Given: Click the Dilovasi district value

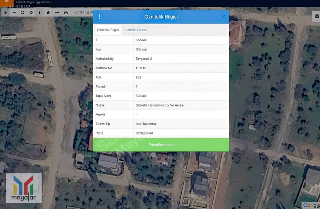Looking at the screenshot, I should (x=142, y=49).
